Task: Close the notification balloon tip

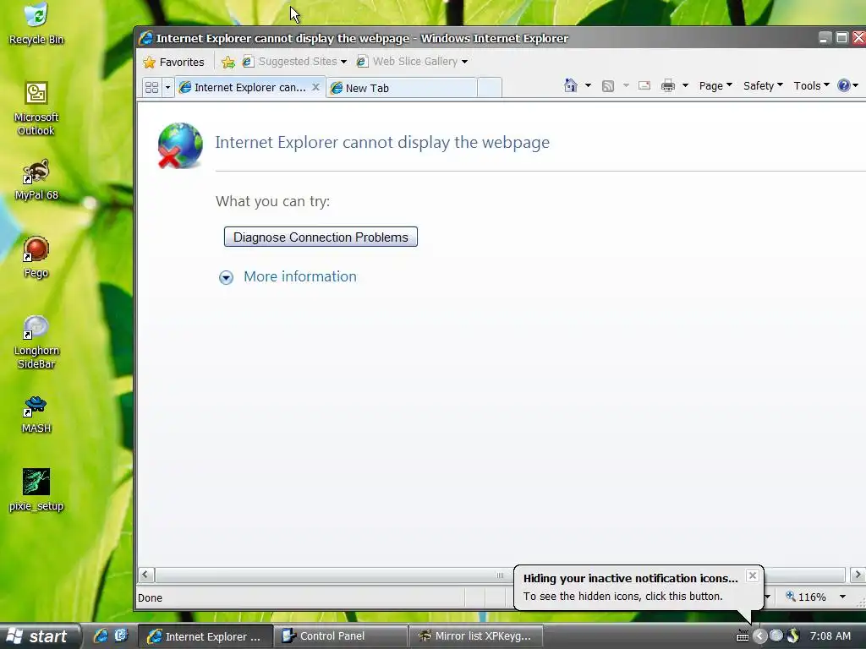Action: pyautogui.click(x=752, y=575)
